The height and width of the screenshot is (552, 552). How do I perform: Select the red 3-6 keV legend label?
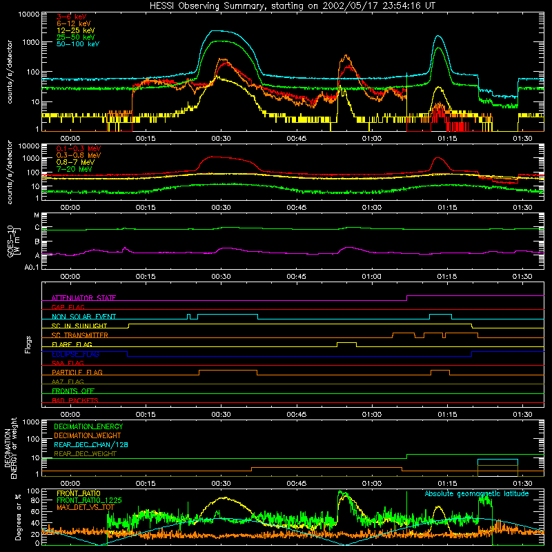72,17
